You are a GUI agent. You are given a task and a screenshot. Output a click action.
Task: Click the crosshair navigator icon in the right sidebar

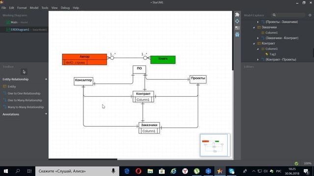pos(237,21)
